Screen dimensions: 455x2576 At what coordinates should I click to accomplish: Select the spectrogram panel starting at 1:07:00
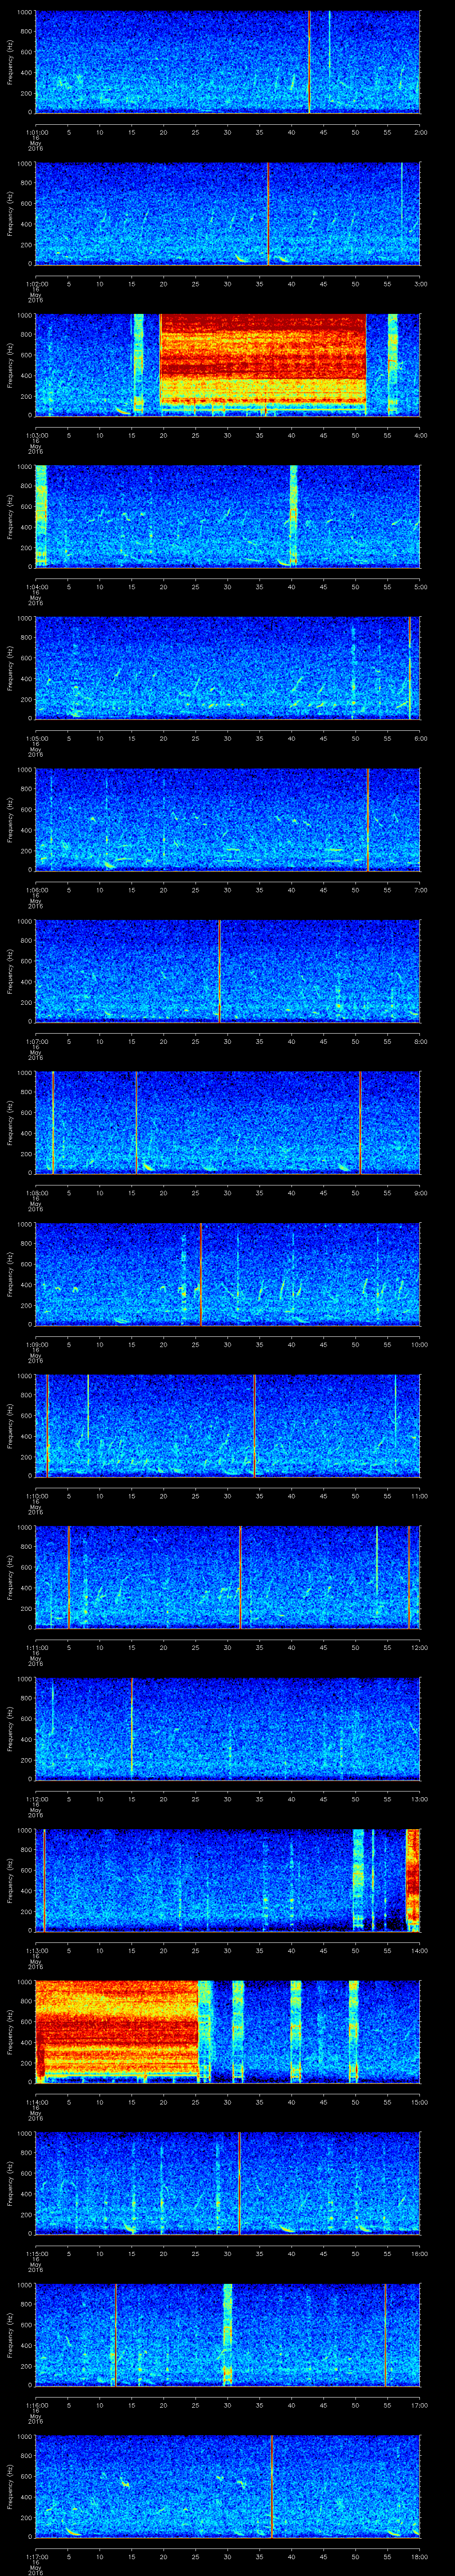pyautogui.click(x=227, y=970)
